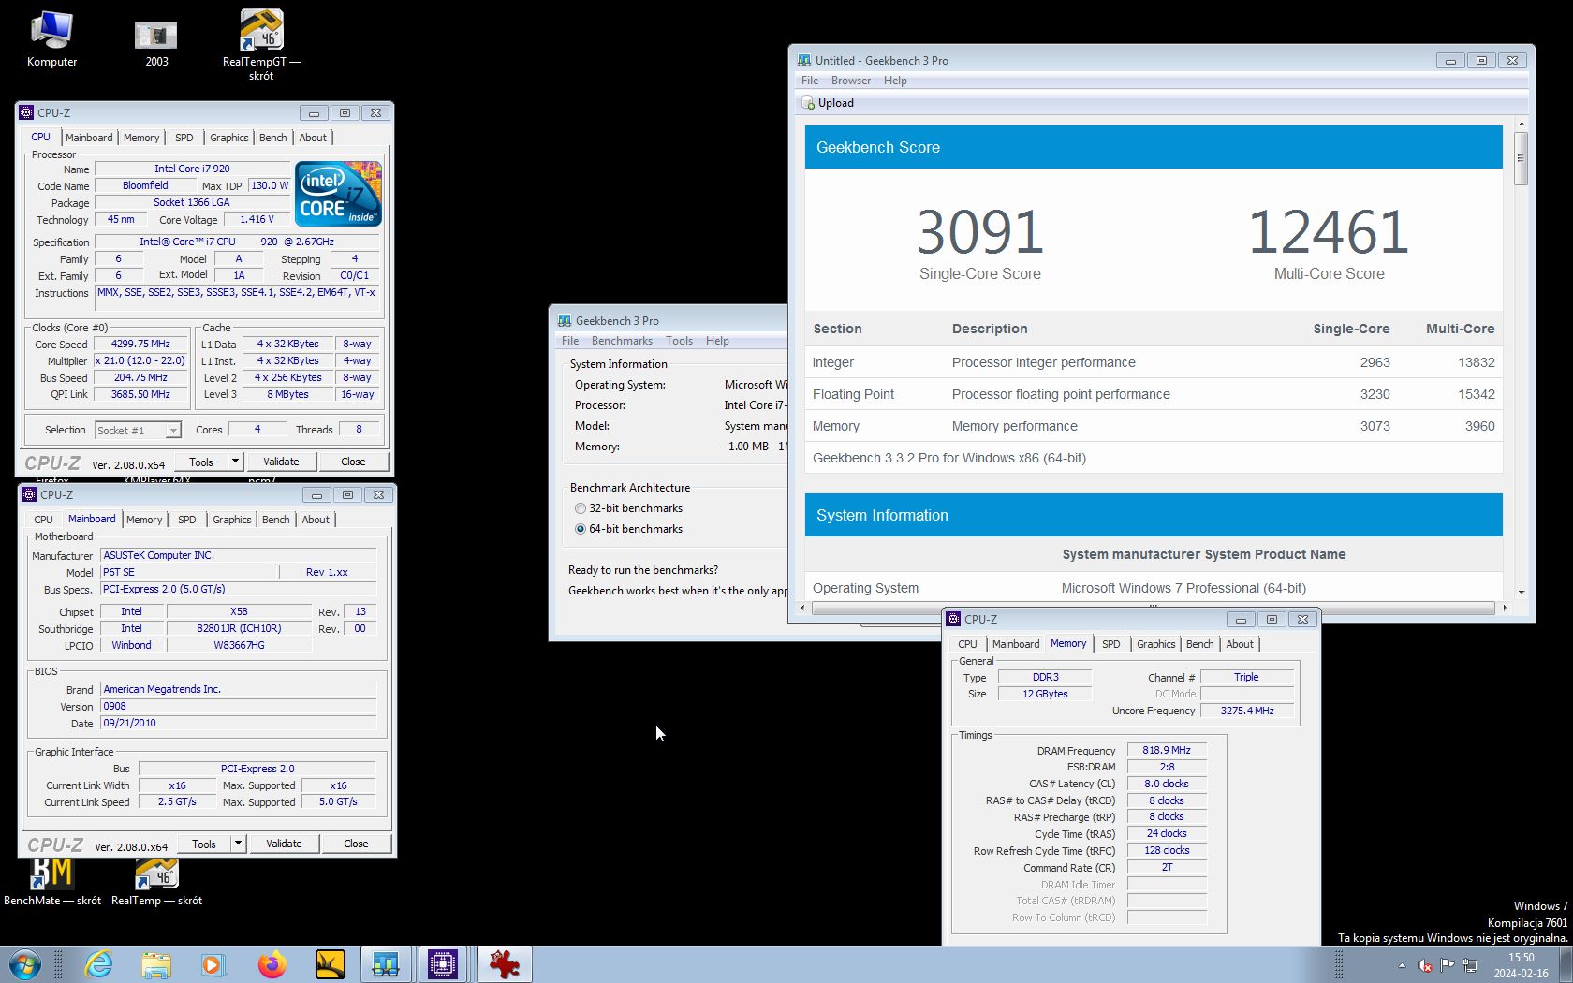Open Tools dropdown arrow in Mainboard CPU-Z window

click(238, 844)
